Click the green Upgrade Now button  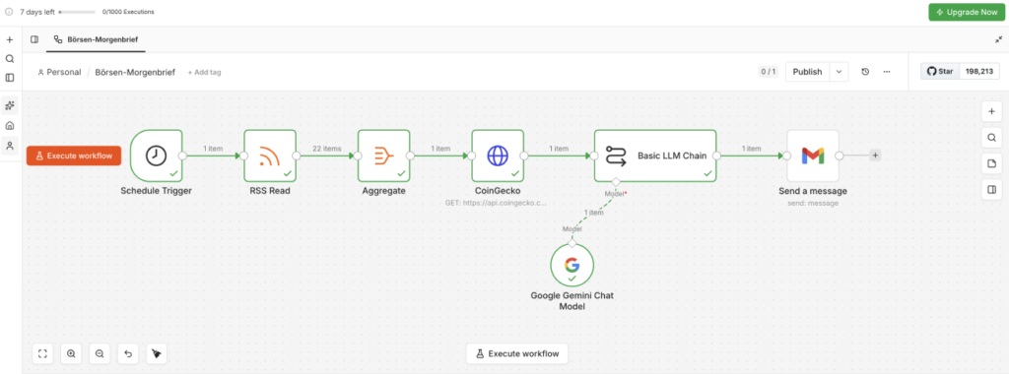pyautogui.click(x=967, y=12)
